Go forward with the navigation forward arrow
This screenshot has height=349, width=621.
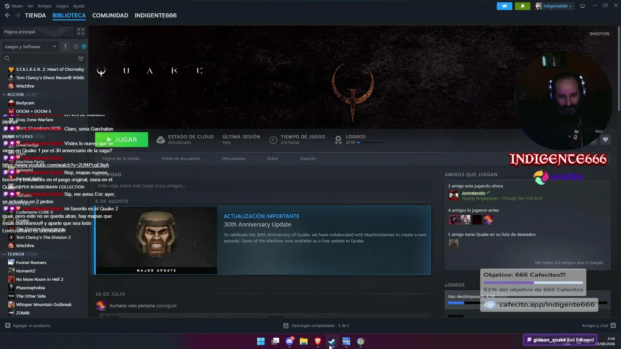pyautogui.click(x=17, y=16)
